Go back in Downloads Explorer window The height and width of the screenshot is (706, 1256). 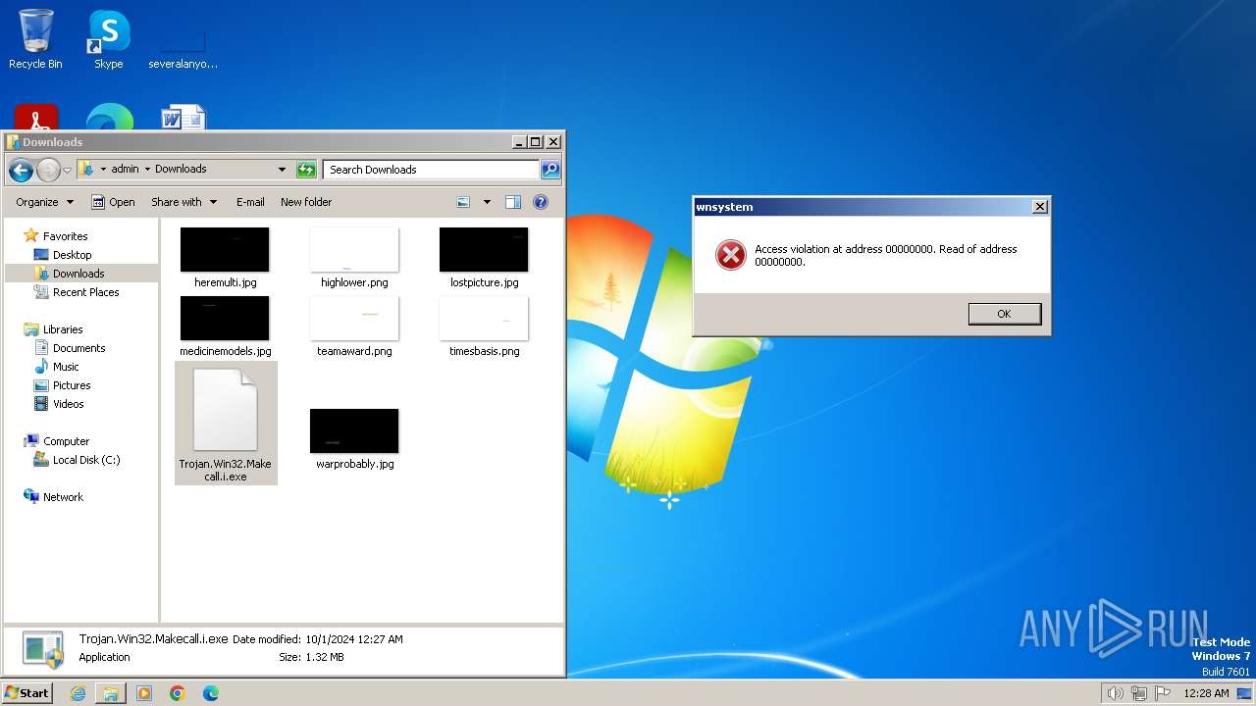21,171
